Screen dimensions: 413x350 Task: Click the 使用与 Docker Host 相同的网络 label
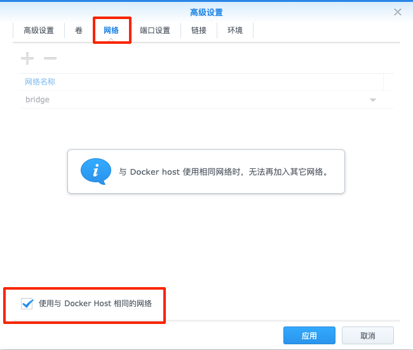[x=95, y=304]
